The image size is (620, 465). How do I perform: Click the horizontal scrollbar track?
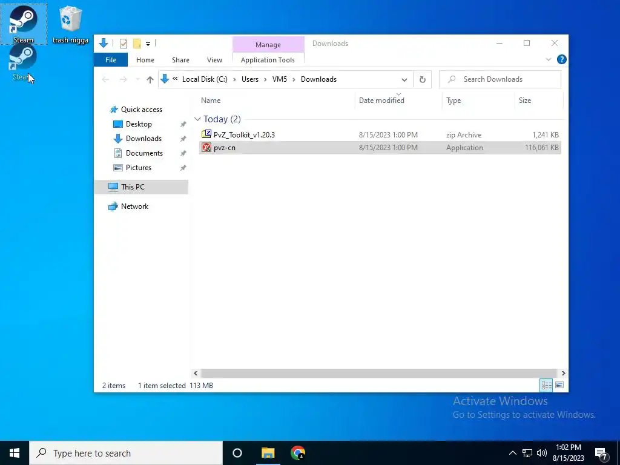380,373
